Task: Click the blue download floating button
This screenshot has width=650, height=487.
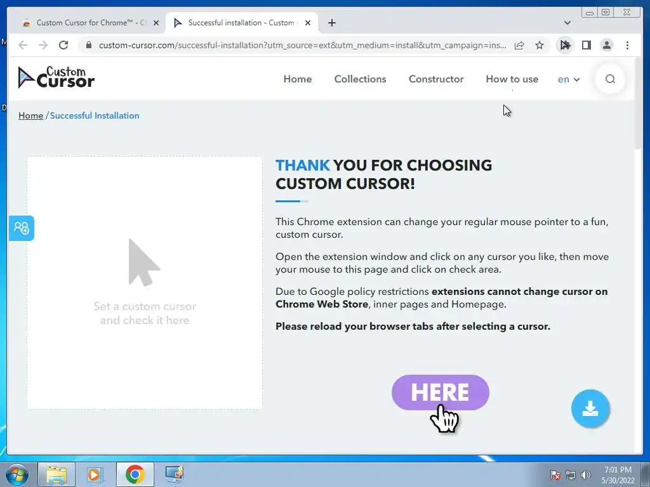Action: click(590, 408)
